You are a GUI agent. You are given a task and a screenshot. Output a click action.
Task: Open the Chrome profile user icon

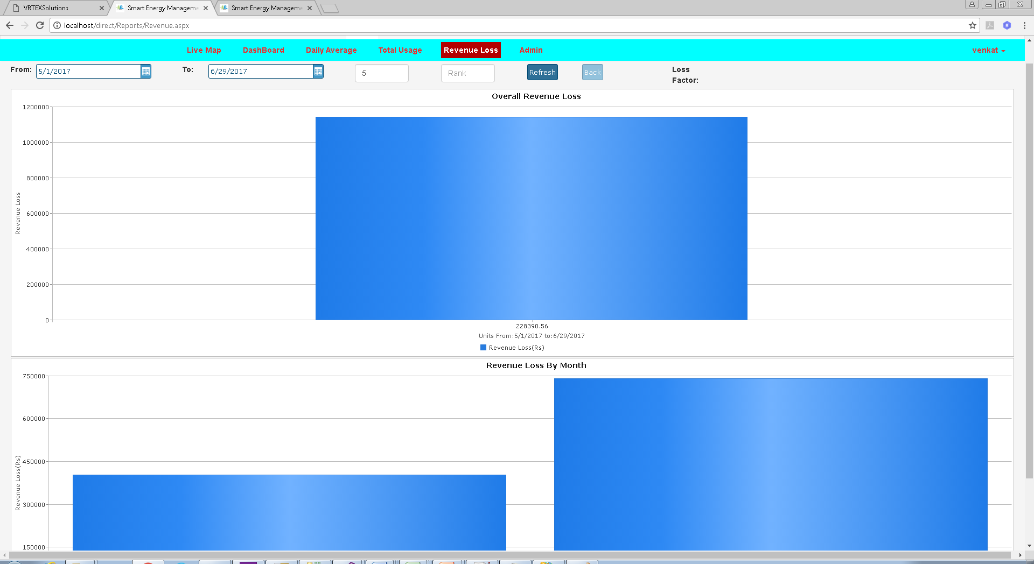tap(972, 5)
